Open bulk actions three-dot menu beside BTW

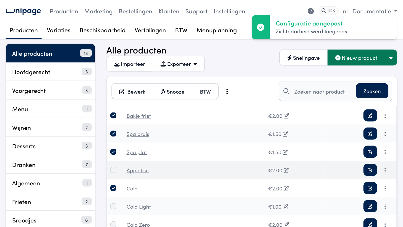coord(227,92)
